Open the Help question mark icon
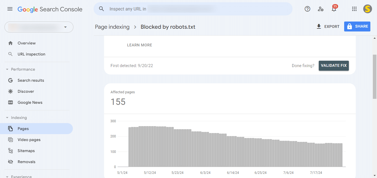Image resolution: width=377 pixels, height=178 pixels. (x=307, y=9)
